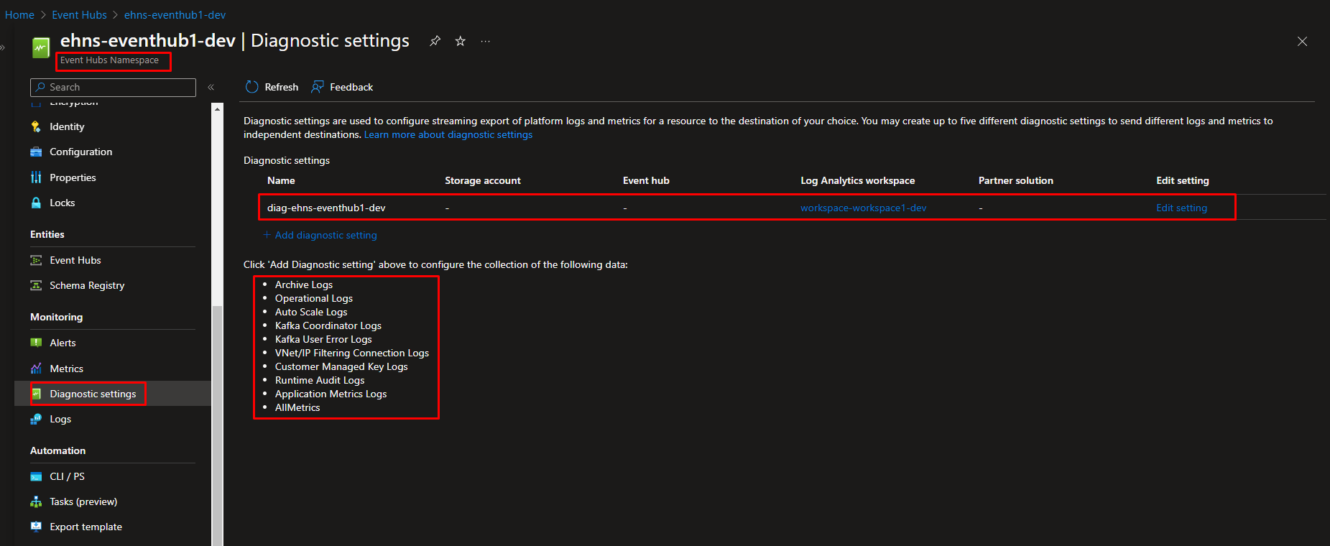This screenshot has width=1330, height=546.
Task: Click the sidebar vertical scrollbar thumb
Action: (x=217, y=425)
